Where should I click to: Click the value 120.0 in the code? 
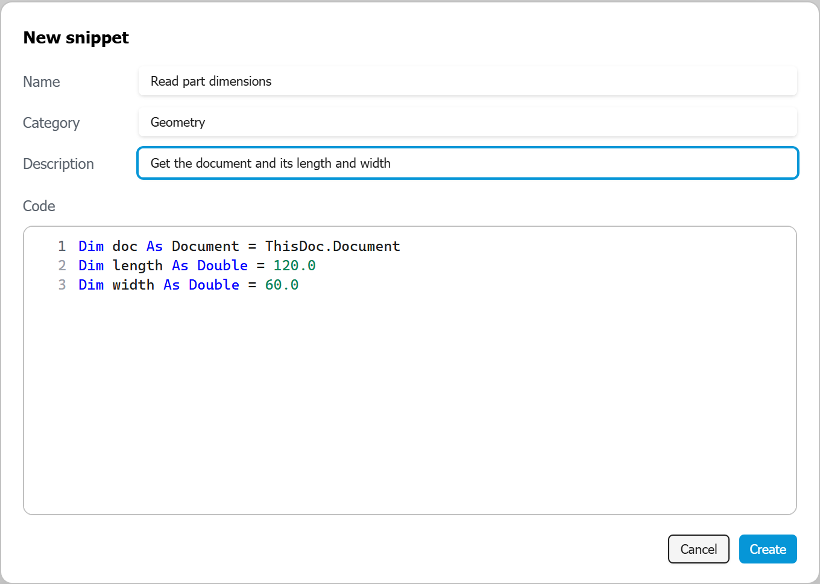(x=295, y=265)
